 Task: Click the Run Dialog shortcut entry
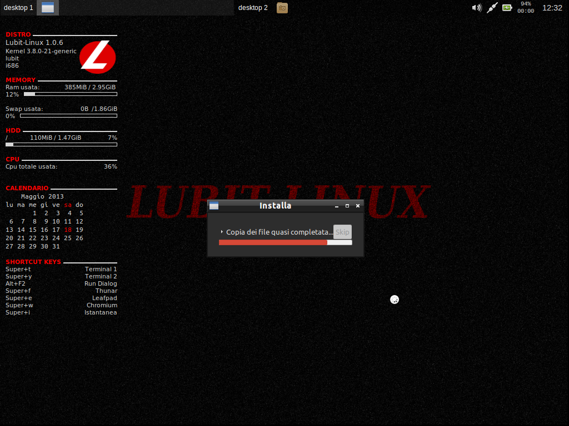coord(102,283)
